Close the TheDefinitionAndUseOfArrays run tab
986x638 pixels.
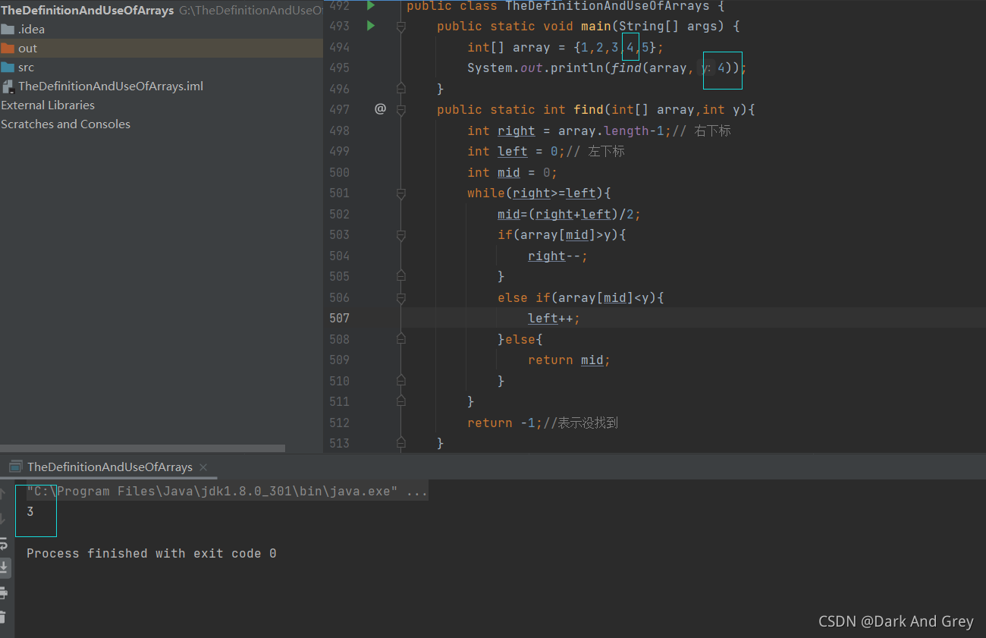[x=203, y=467]
